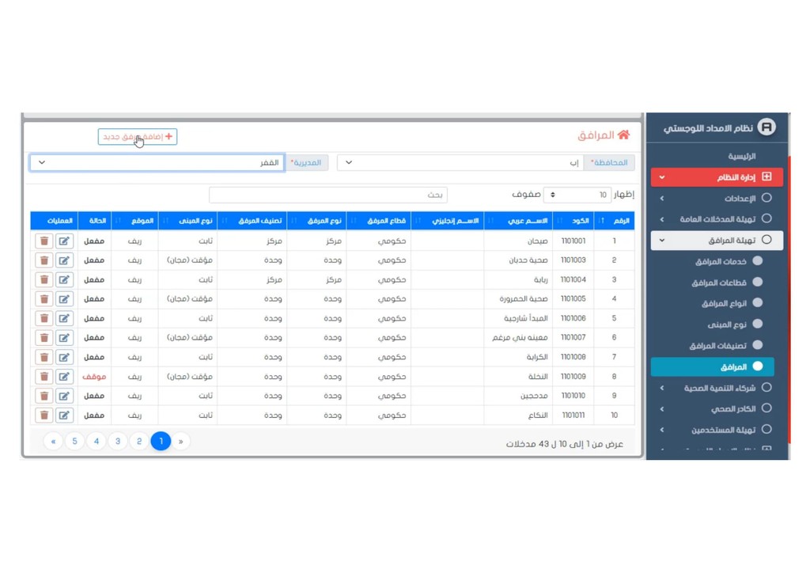
Task: Go to page 4 of the table
Action: point(96,442)
